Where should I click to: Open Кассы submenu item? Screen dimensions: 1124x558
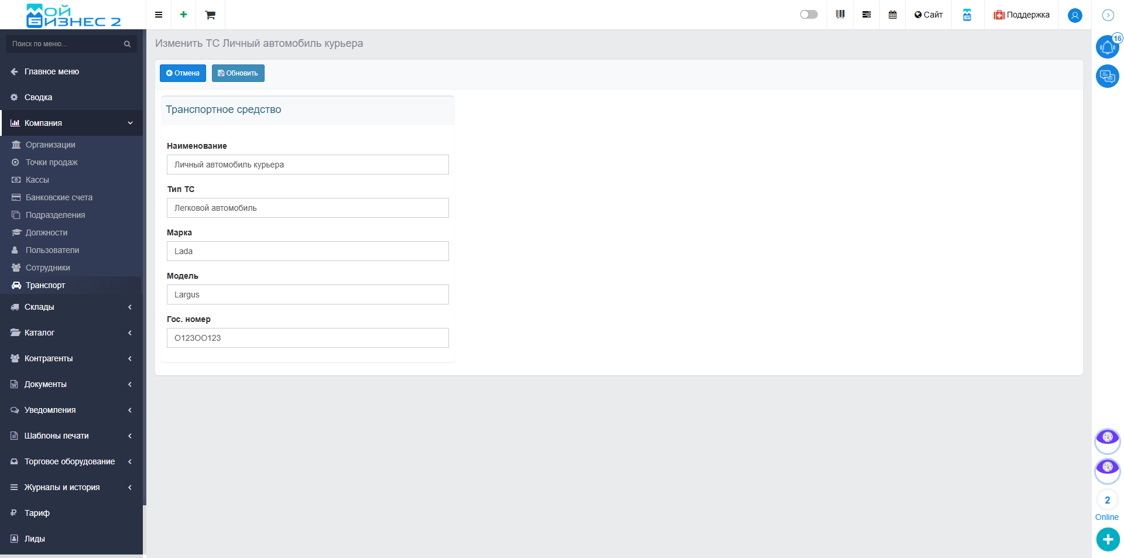click(x=71, y=180)
